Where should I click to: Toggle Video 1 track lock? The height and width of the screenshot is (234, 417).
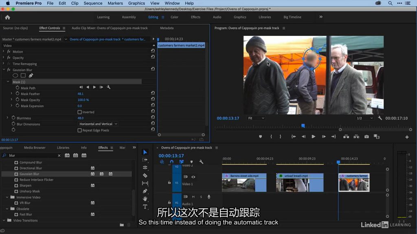(169, 182)
